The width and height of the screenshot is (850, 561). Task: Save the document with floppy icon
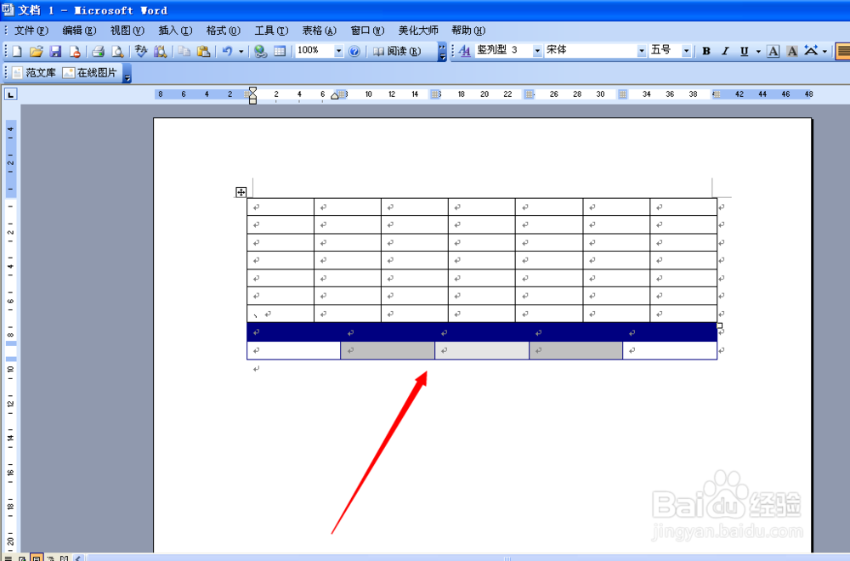pos(55,52)
